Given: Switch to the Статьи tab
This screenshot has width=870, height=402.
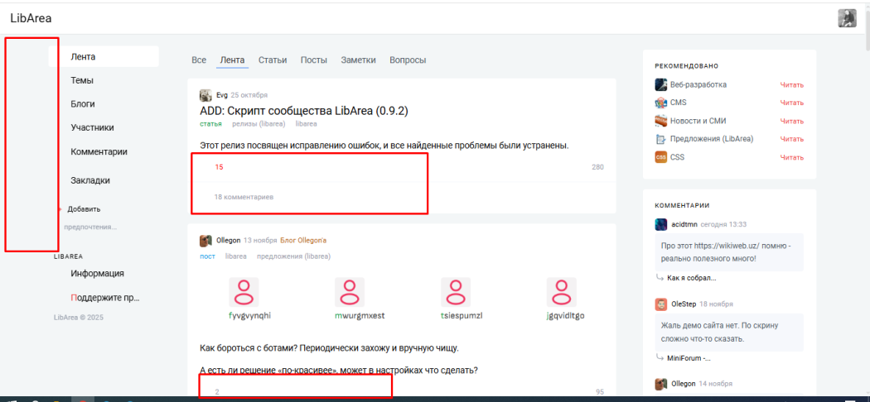Looking at the screenshot, I should (272, 60).
